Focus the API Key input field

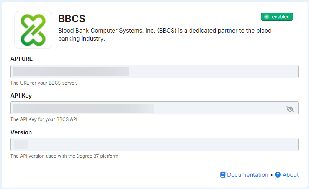(x=155, y=108)
